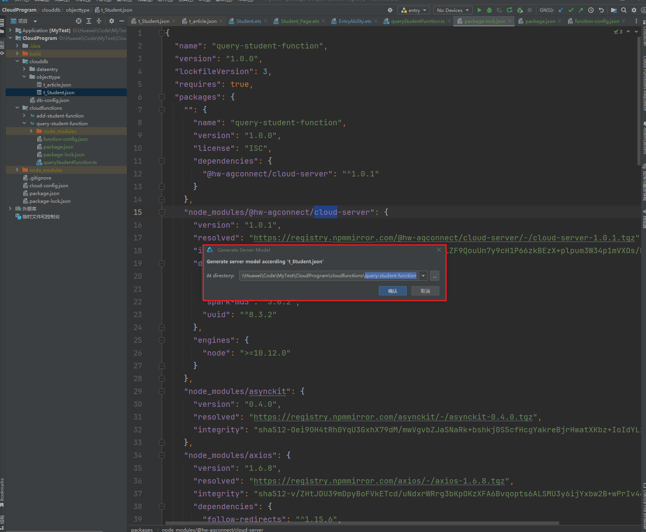The height and width of the screenshot is (532, 646).
Task: Click the stop square icon in toolbar
Action: pos(530,10)
